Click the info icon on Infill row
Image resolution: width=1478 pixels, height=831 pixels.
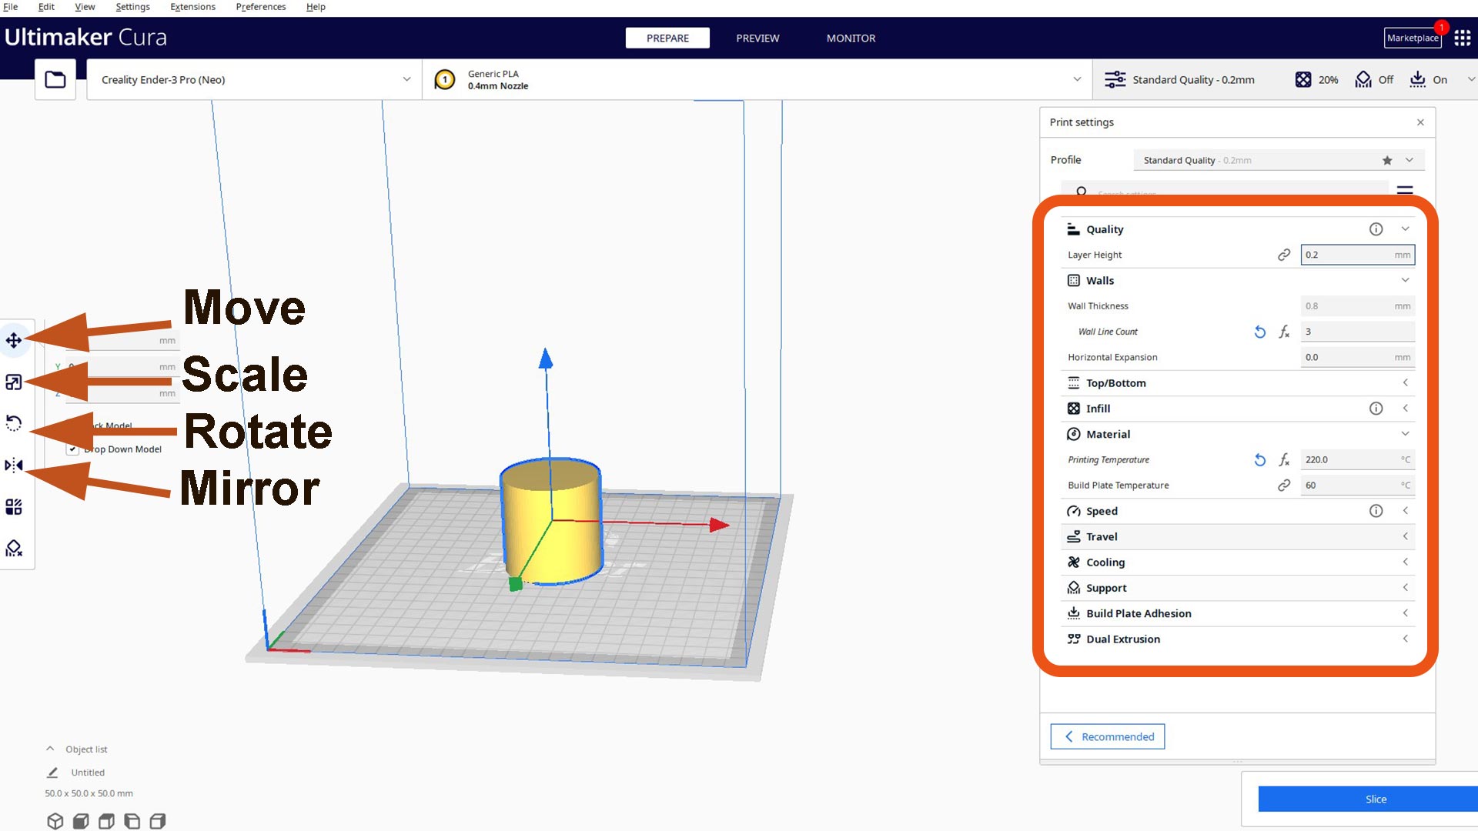(x=1376, y=409)
